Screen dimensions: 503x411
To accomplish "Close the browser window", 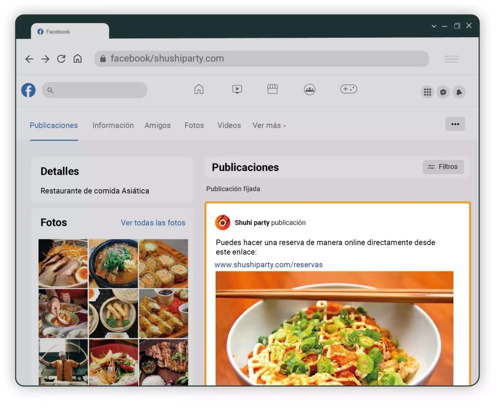I will 469,26.
